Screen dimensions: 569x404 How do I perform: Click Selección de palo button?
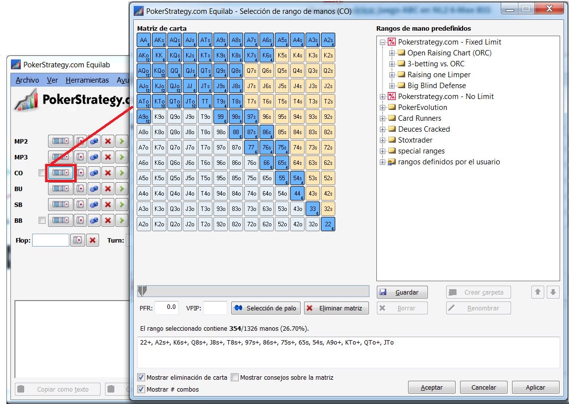(x=266, y=308)
